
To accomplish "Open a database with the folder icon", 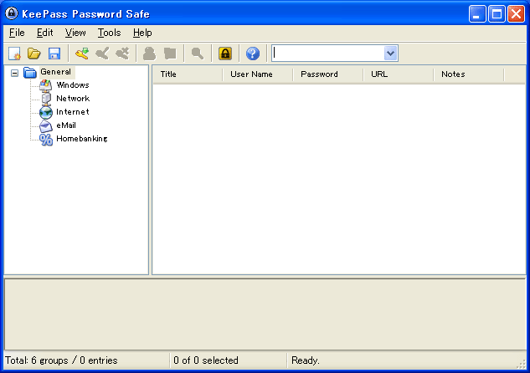I will [34, 54].
